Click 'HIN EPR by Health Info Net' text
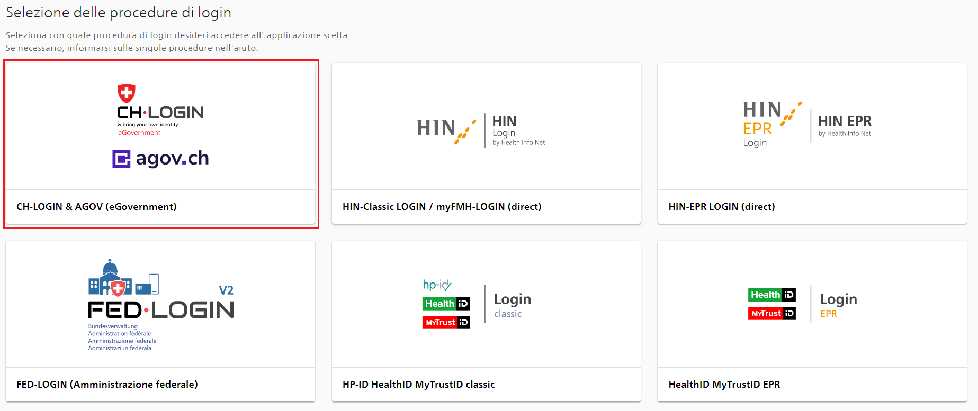This screenshot has width=978, height=411. click(x=845, y=126)
